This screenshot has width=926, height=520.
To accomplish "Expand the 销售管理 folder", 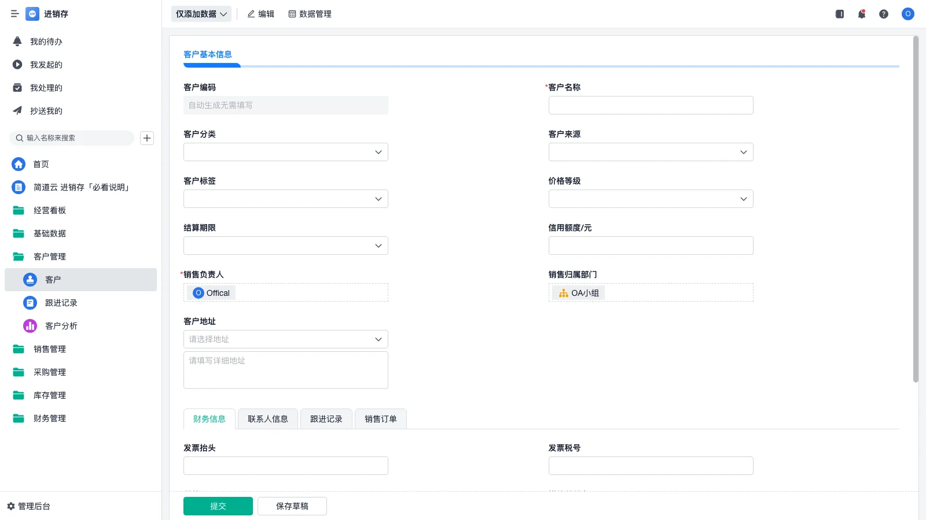I will [80, 349].
